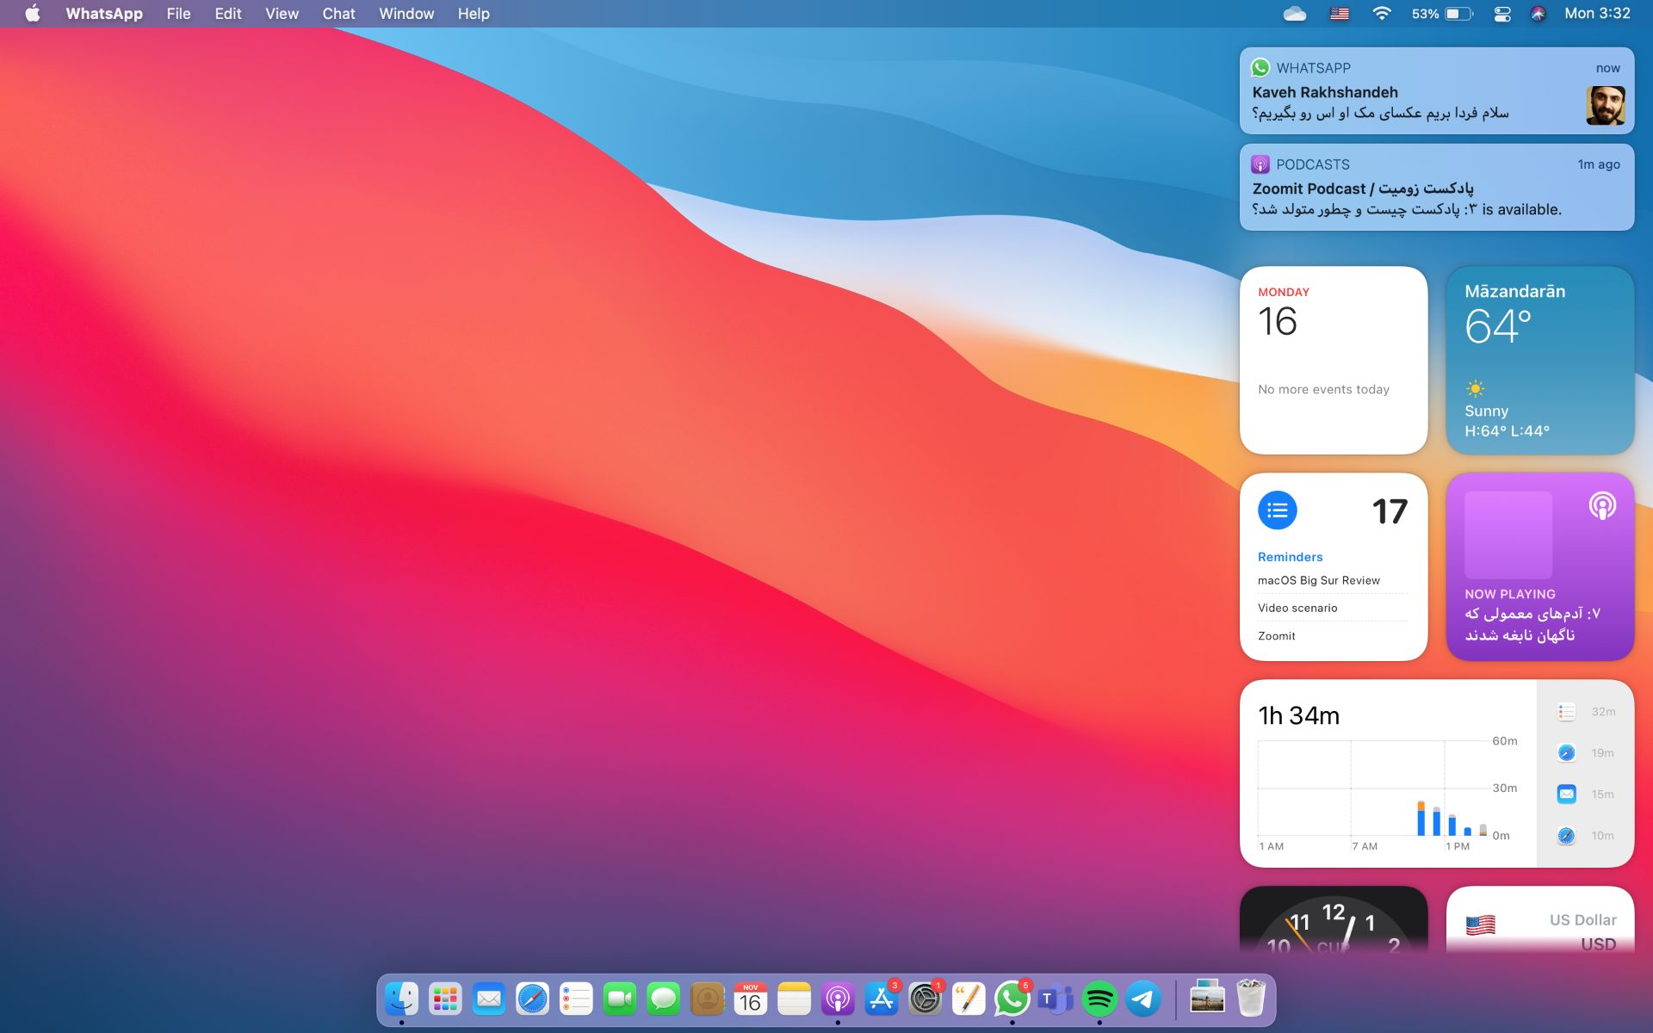Open Pages app in the Dock
The height and width of the screenshot is (1033, 1653).
[969, 999]
